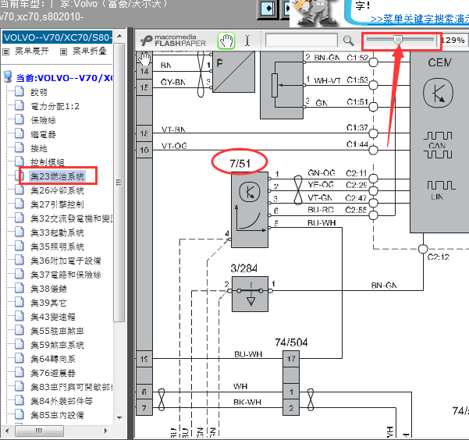
Task: Open 集36附加電子設備 in the tree
Action: [x=66, y=261]
